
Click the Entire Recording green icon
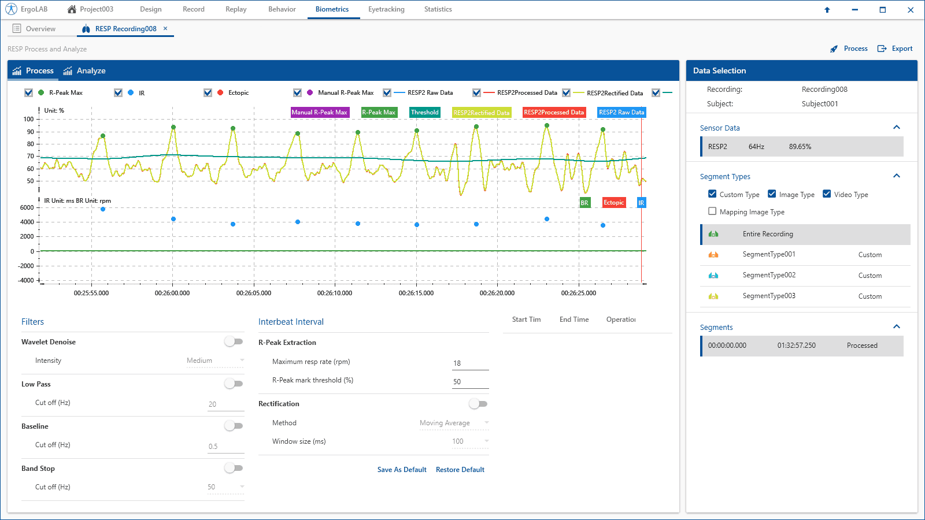click(x=713, y=234)
